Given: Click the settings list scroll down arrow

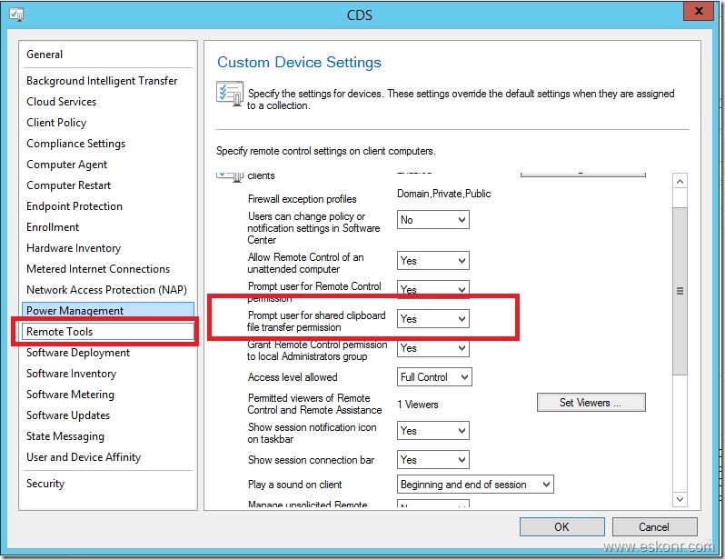Looking at the screenshot, I should (x=680, y=499).
